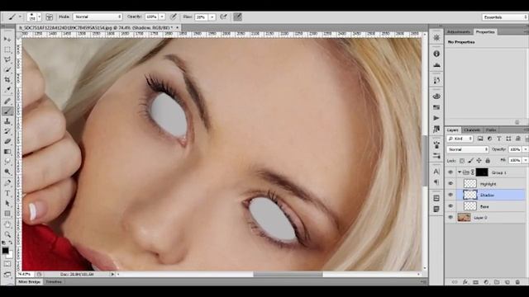The height and width of the screenshot is (297, 529).
Task: Select the Path Selection tool
Action: click(7, 204)
